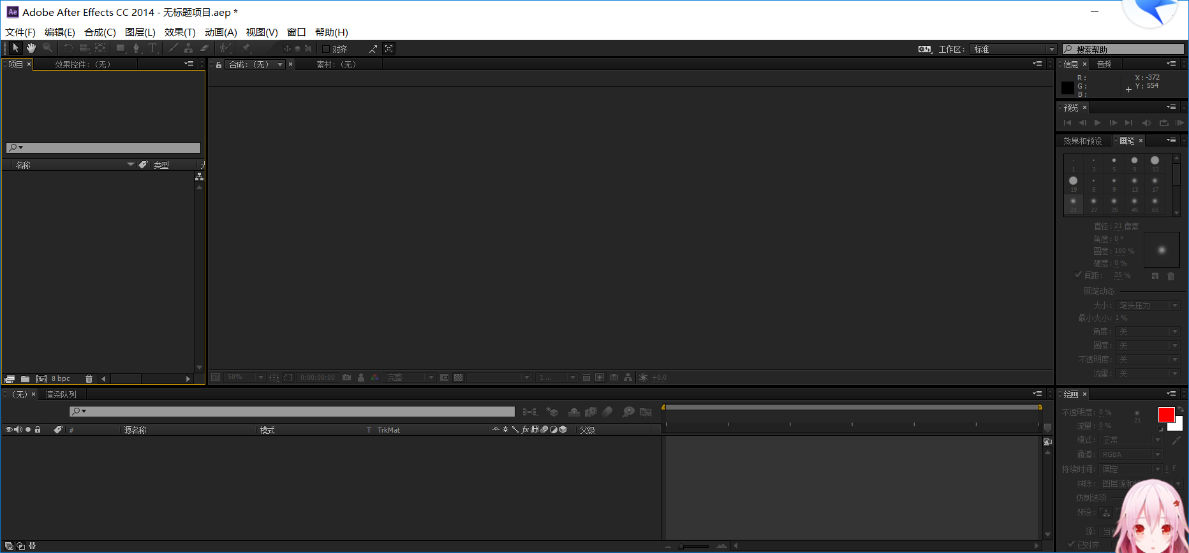The width and height of the screenshot is (1189, 553).
Task: Open the 动画(A) menu
Action: [x=221, y=32]
